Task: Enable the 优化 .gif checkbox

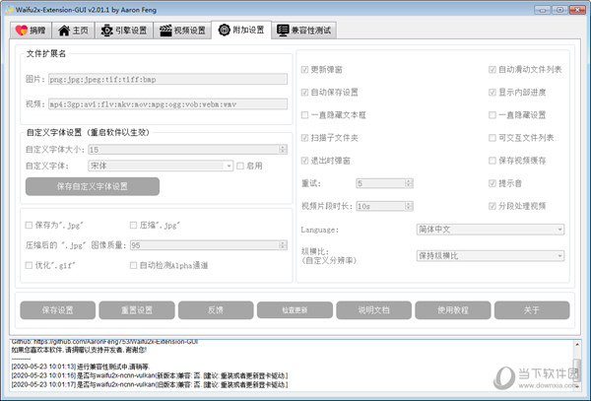Action: click(29, 265)
